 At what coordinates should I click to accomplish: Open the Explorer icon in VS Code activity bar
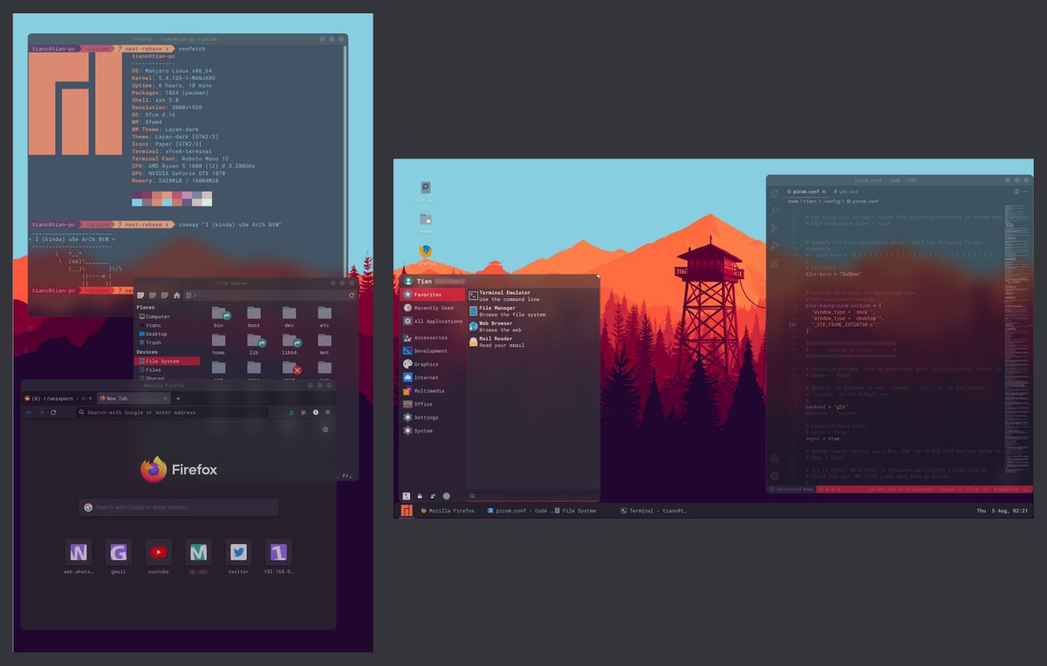[774, 192]
